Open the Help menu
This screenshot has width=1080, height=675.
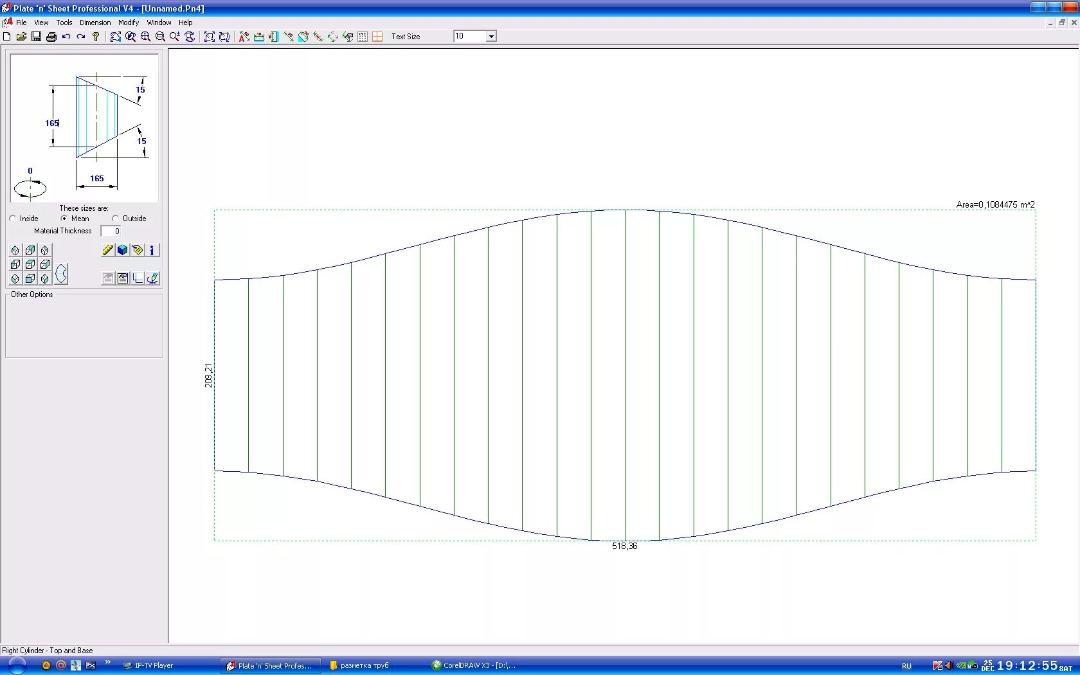pos(185,22)
